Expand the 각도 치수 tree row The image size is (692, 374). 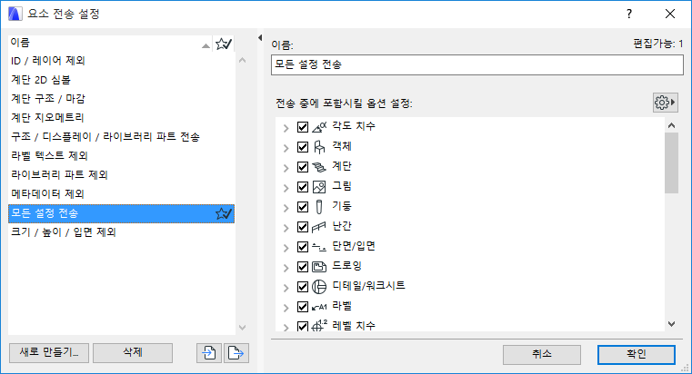(286, 128)
